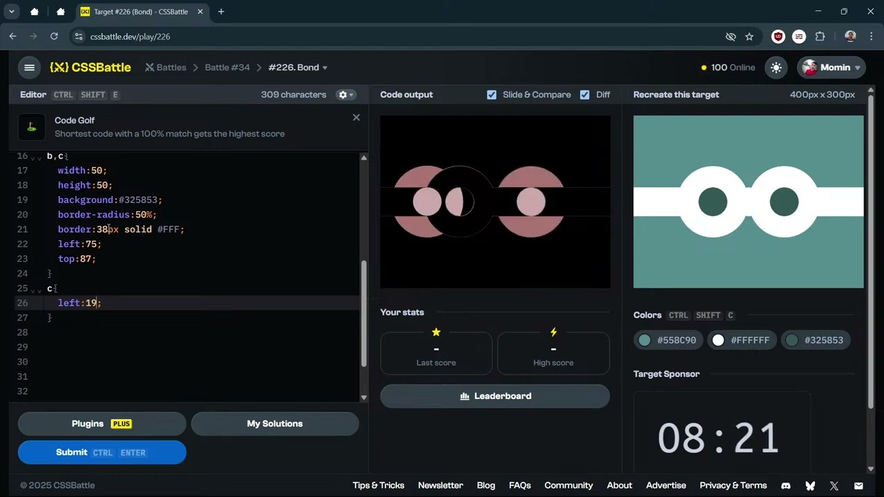The image size is (884, 497).
Task: Select the Target #226 (Bond) browser tab
Action: click(142, 12)
